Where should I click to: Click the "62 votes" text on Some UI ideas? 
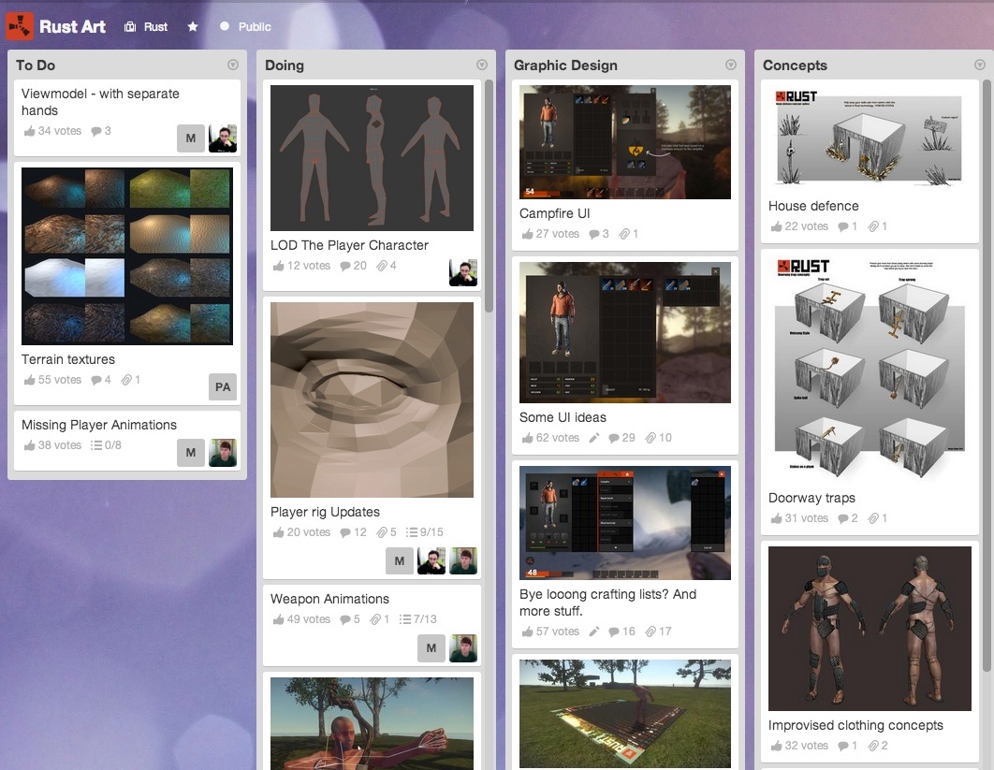click(558, 438)
